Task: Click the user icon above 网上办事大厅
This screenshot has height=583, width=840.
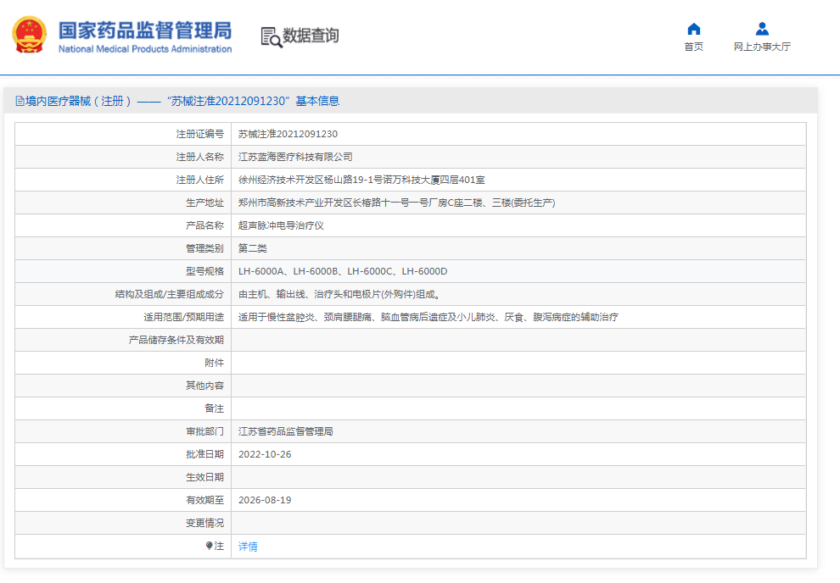Action: point(762,29)
